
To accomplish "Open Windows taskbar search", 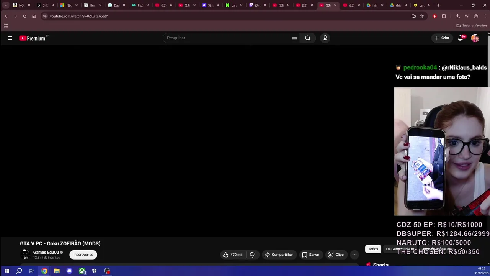I will [x=19, y=271].
